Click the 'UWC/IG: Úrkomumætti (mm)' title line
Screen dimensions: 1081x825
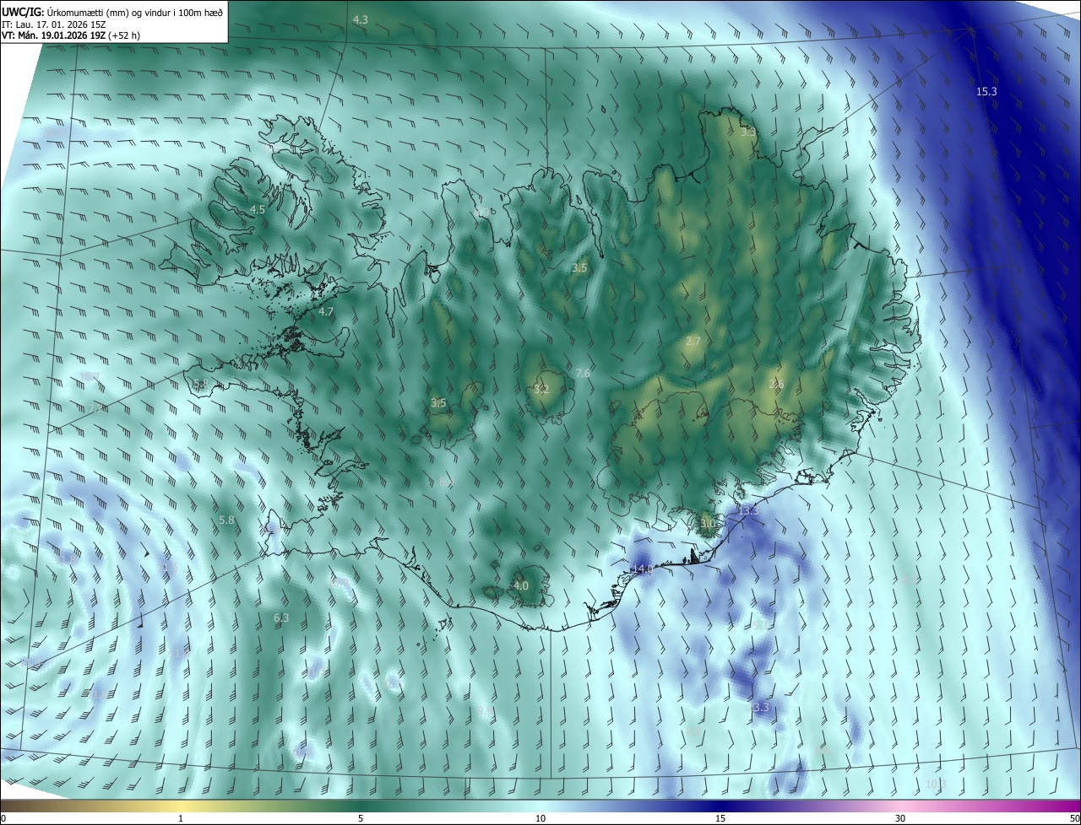(111, 11)
